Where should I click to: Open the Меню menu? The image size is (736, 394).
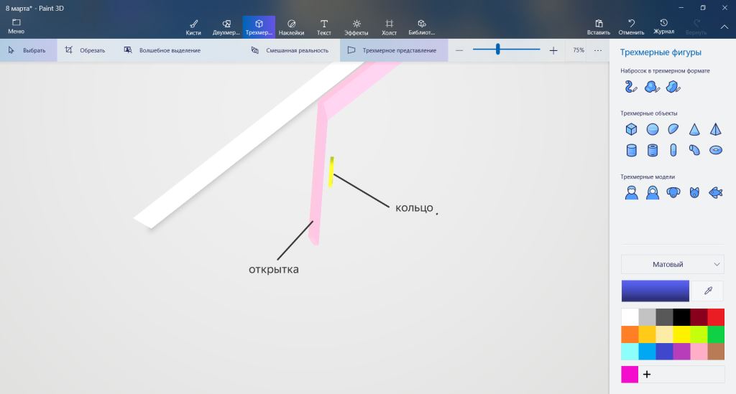click(16, 27)
